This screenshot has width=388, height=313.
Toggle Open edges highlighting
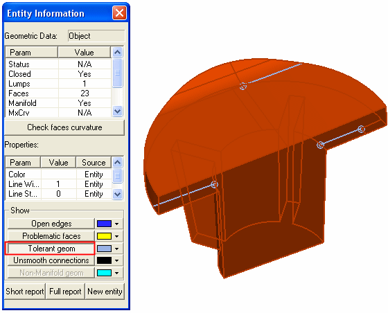click(51, 224)
